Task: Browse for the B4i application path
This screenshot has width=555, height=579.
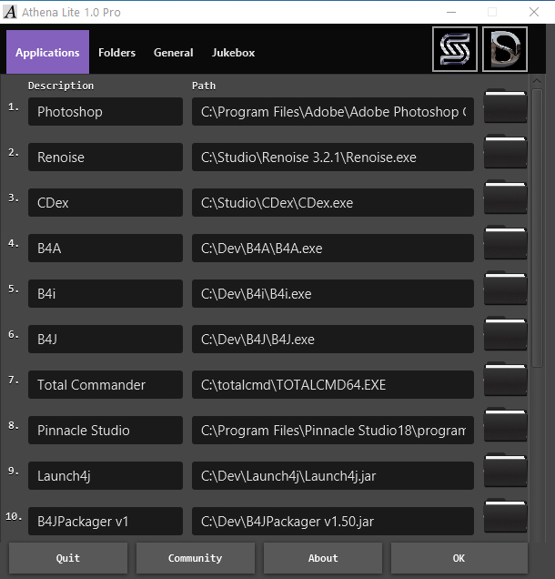Action: pos(505,289)
